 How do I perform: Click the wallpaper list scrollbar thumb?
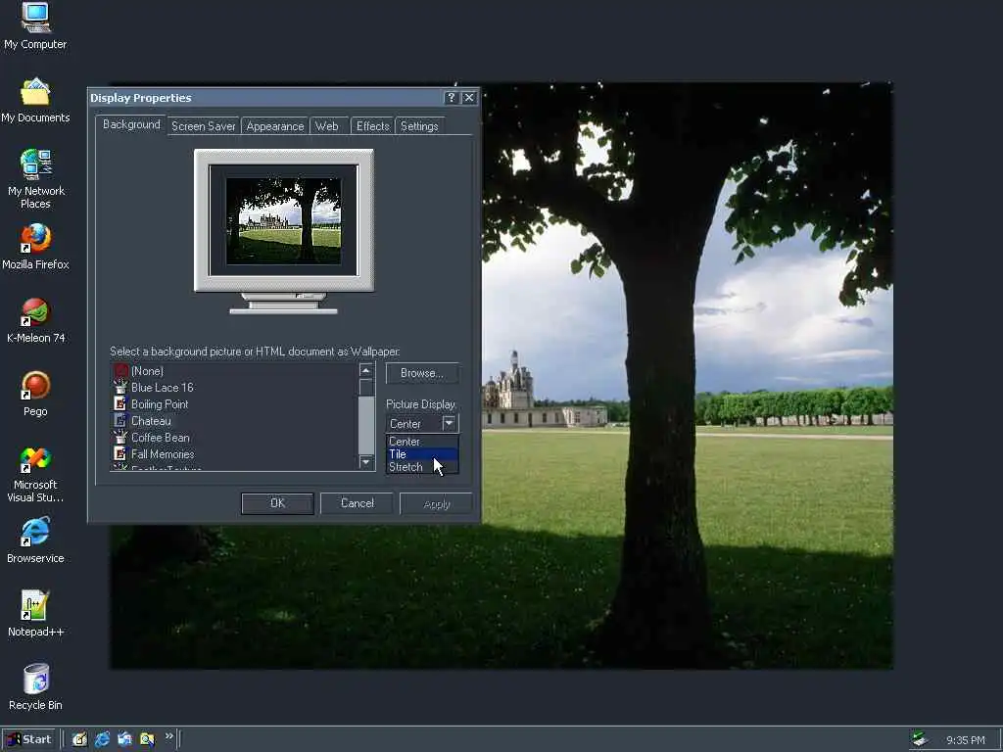point(366,388)
